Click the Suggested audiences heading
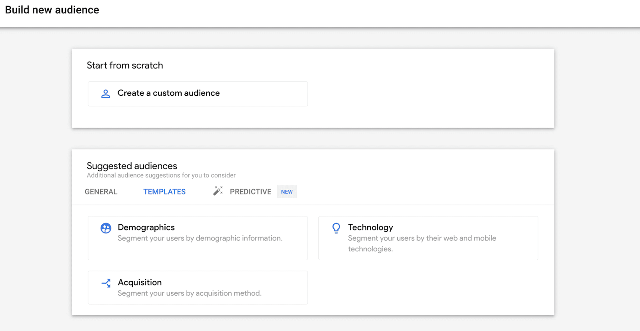 pos(132,166)
